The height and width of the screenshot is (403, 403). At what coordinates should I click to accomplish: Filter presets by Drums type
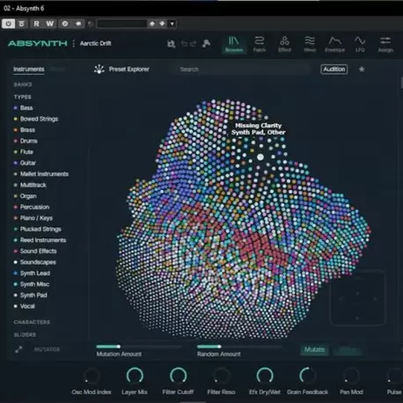pos(26,141)
